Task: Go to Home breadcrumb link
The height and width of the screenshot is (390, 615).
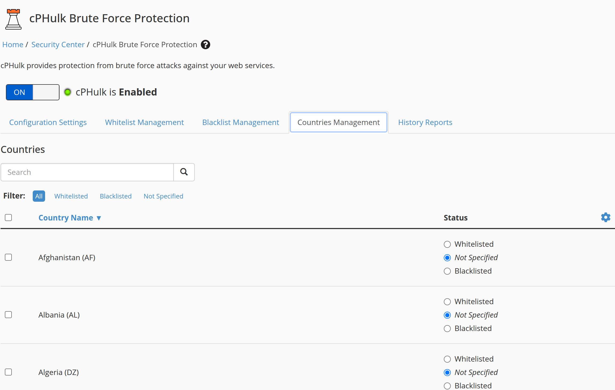Action: coord(13,45)
